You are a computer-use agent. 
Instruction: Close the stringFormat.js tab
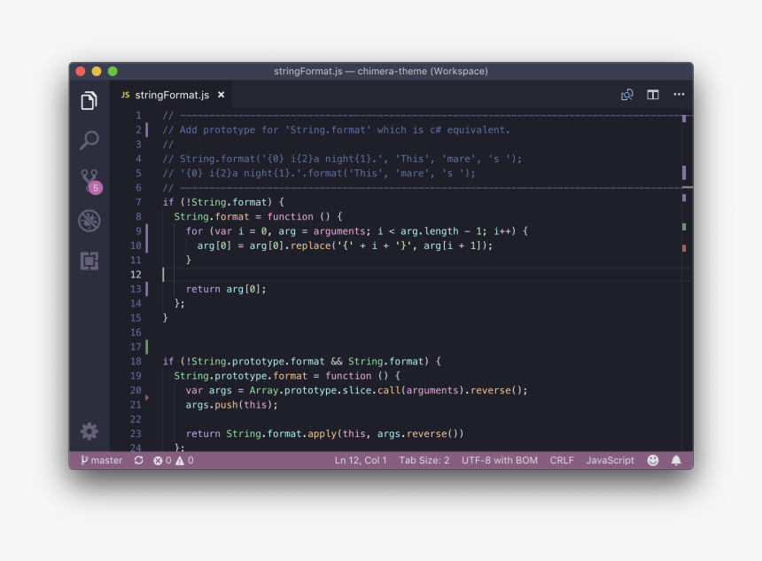(222, 95)
